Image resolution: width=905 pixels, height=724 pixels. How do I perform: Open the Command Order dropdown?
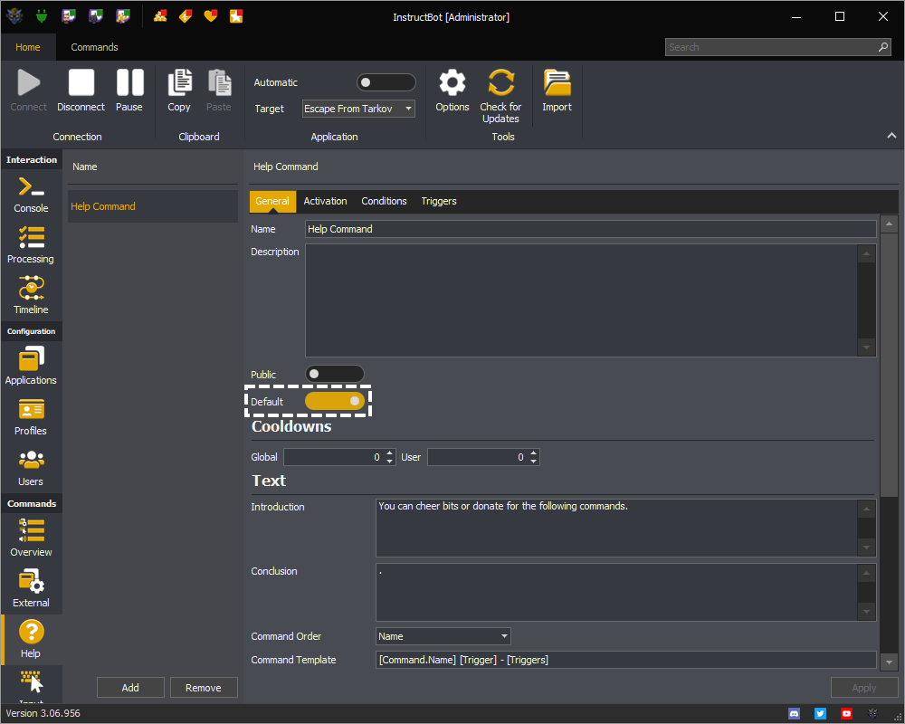pyautogui.click(x=443, y=636)
